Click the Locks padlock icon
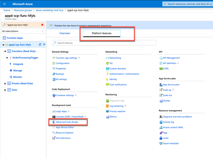Screen dimensions: 213x158 [161, 138]
